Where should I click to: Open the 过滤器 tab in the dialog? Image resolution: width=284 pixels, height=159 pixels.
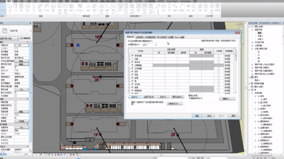click(170, 37)
